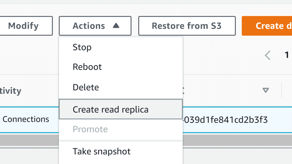Screen dimensions: 292x164
Task: Click the orange Create database button
Action: coord(267,26)
